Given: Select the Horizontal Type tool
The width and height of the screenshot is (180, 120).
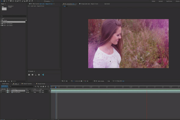Looking at the screenshot, I should click(x=20, y=1).
